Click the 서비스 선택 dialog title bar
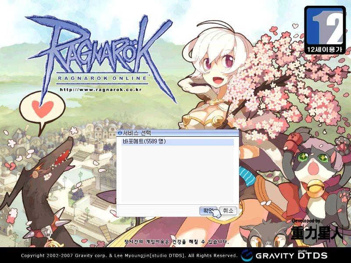 (178, 133)
